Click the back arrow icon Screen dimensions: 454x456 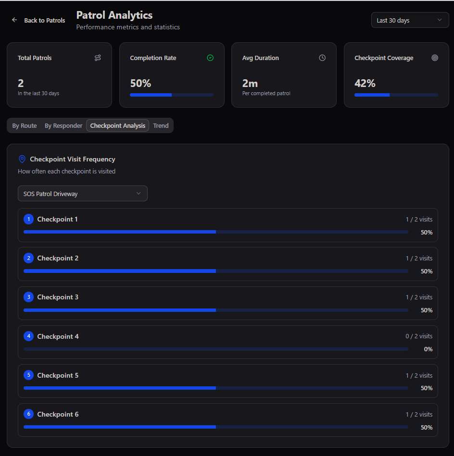tap(14, 20)
